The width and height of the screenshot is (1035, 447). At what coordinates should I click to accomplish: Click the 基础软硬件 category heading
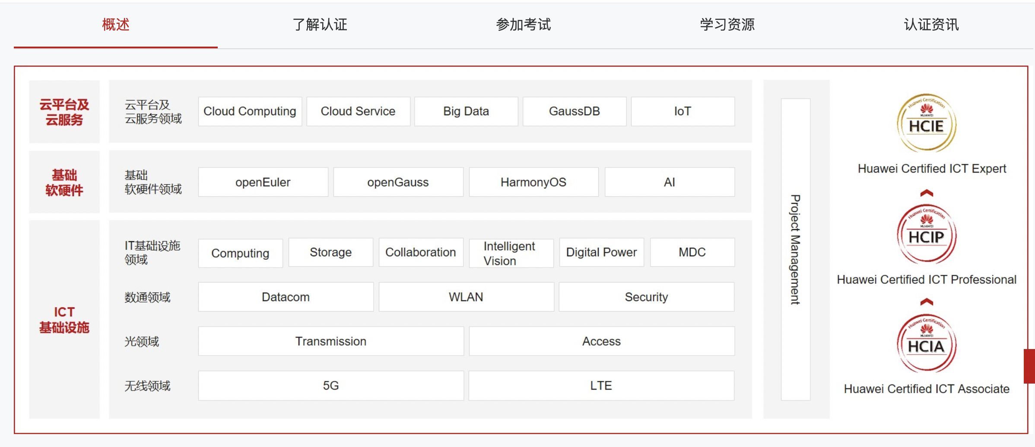click(x=64, y=182)
